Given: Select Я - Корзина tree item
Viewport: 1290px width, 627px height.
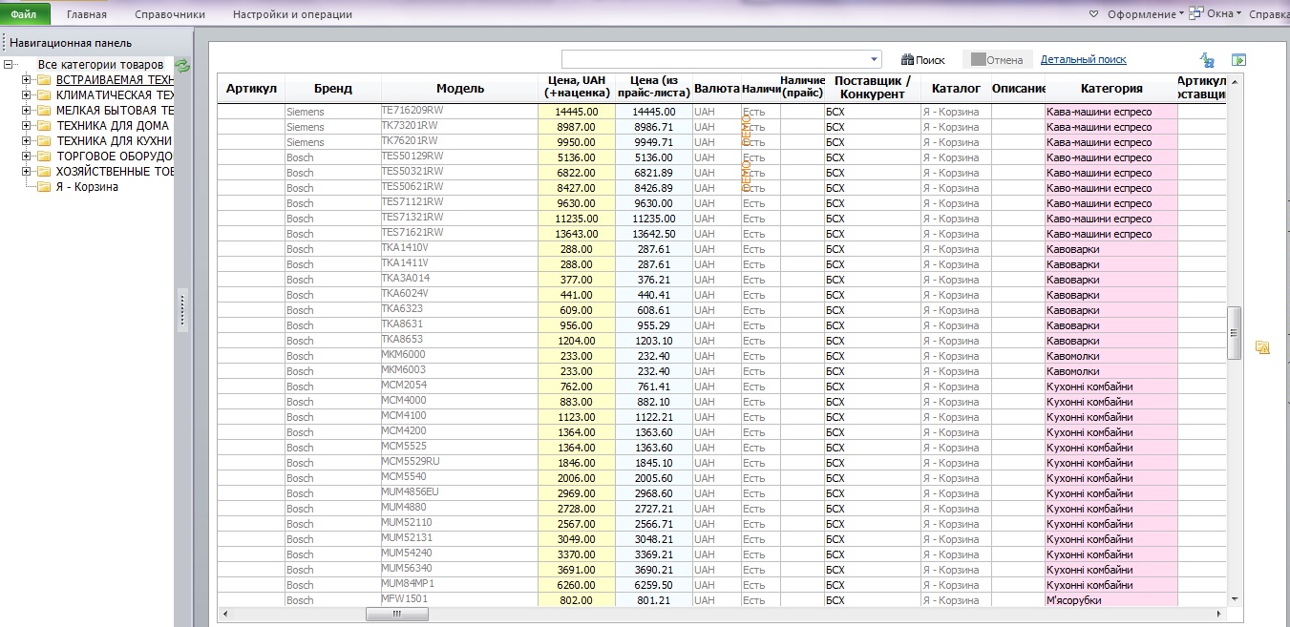Looking at the screenshot, I should tap(87, 187).
